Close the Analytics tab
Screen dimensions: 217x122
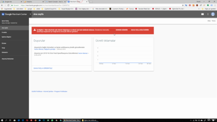[x=43, y=2]
